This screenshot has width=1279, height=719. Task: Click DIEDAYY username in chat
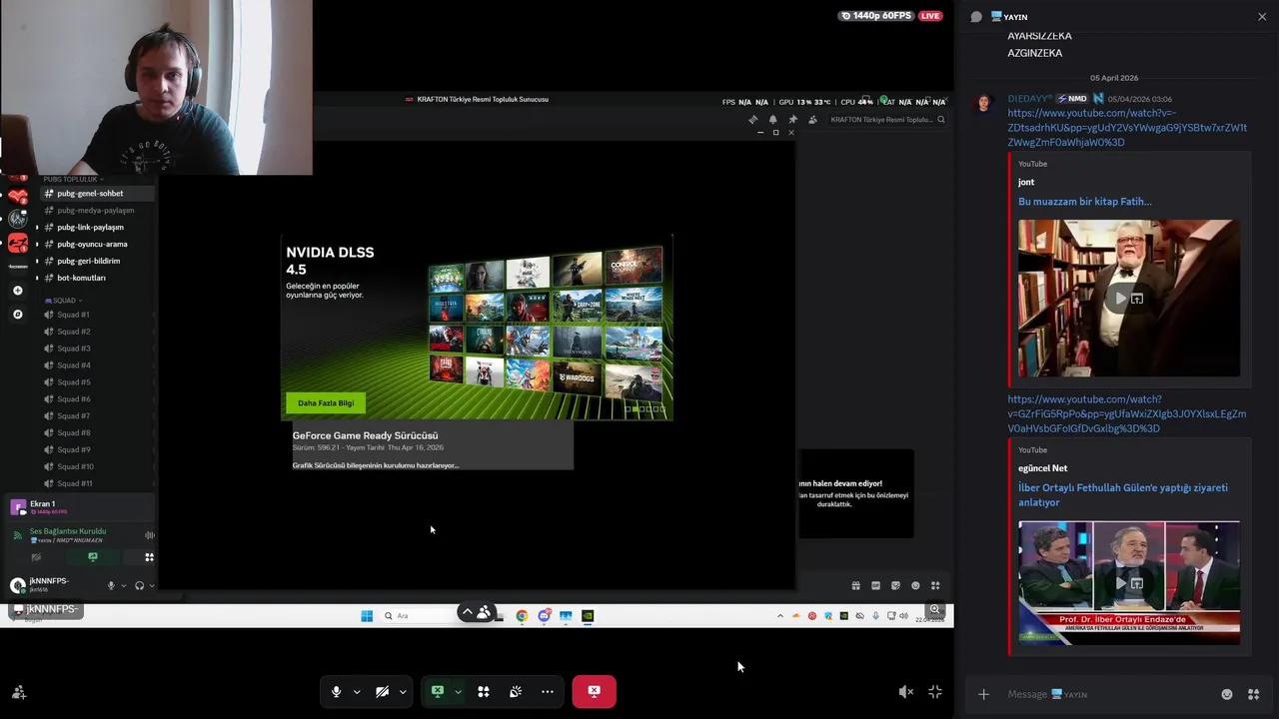tap(1030, 99)
